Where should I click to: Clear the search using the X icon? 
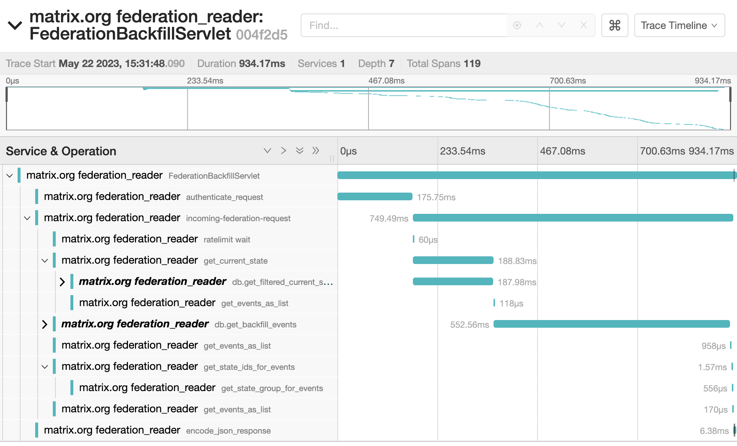coord(583,25)
